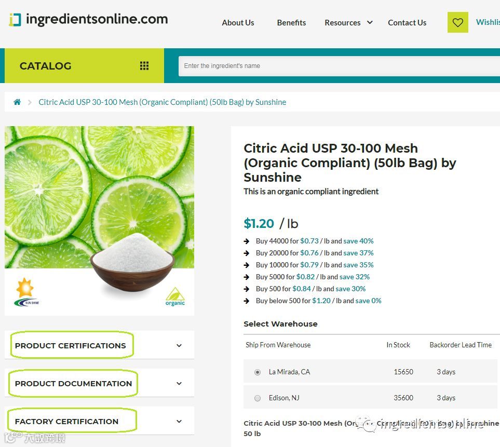
Task: Click the home breadcrumb icon
Action: [x=17, y=102]
